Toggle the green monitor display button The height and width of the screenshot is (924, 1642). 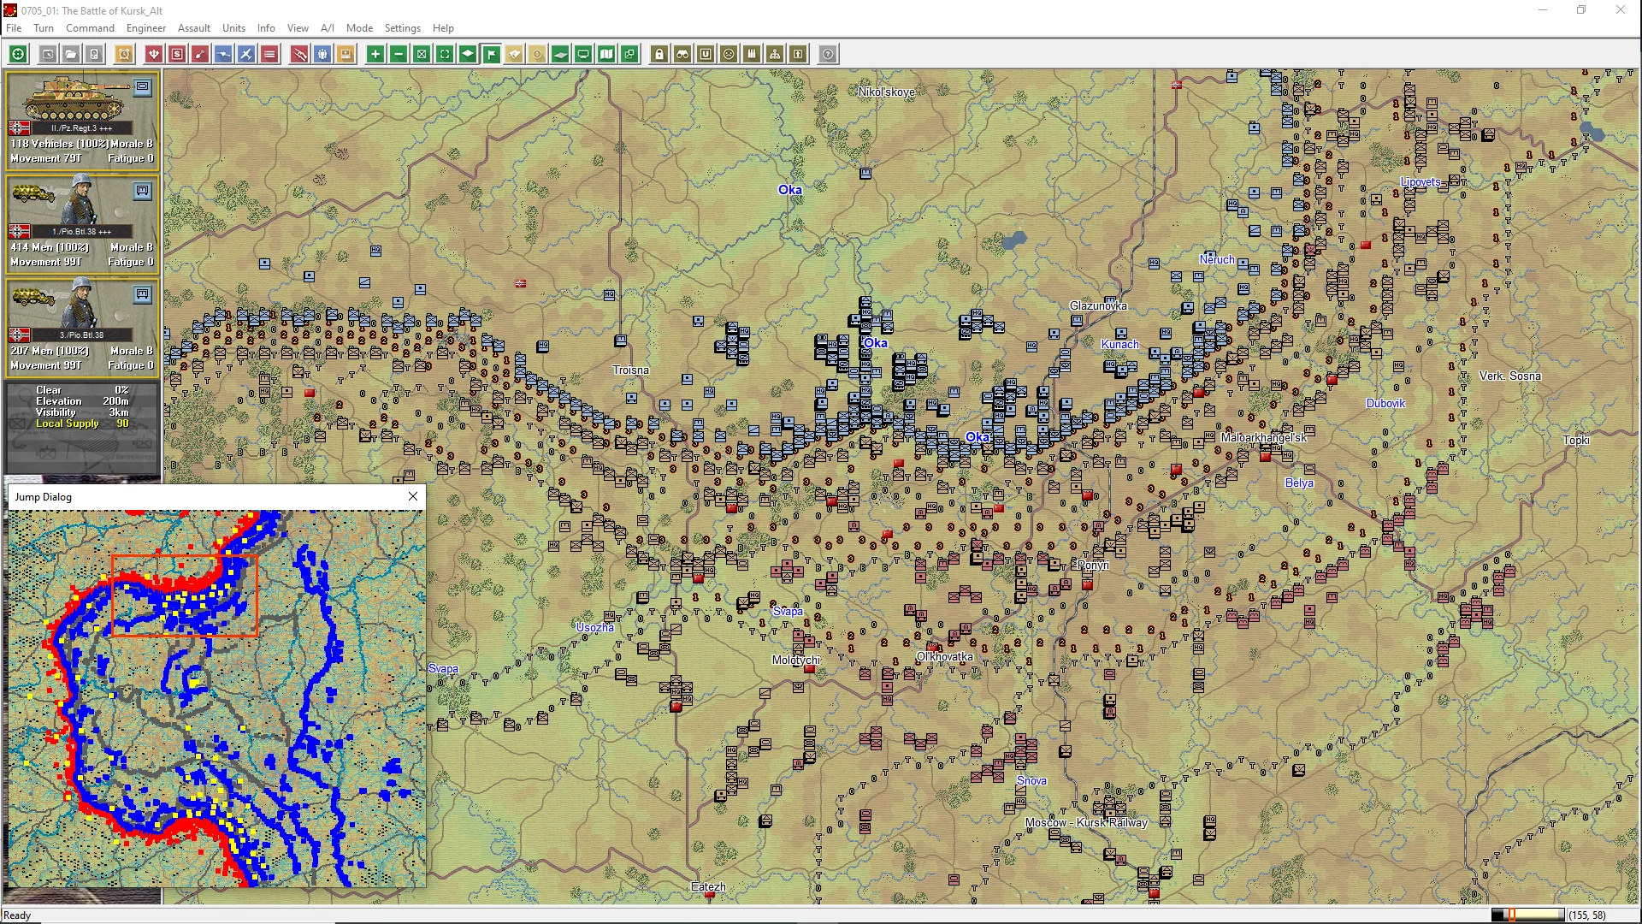tap(583, 54)
